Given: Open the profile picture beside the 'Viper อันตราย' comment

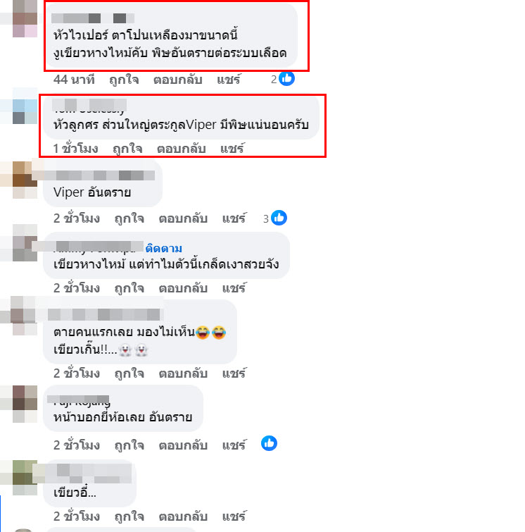Looking at the screenshot, I should [25, 180].
